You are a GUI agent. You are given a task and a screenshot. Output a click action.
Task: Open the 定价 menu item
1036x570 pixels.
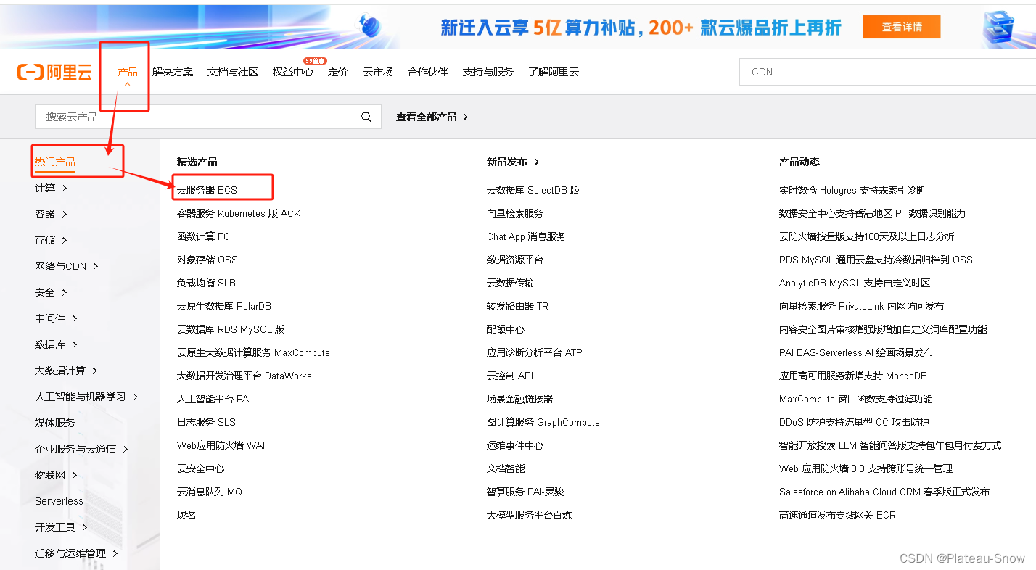coord(338,72)
